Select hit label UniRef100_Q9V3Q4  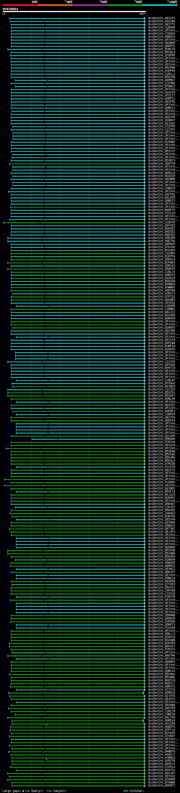[x=161, y=365]
